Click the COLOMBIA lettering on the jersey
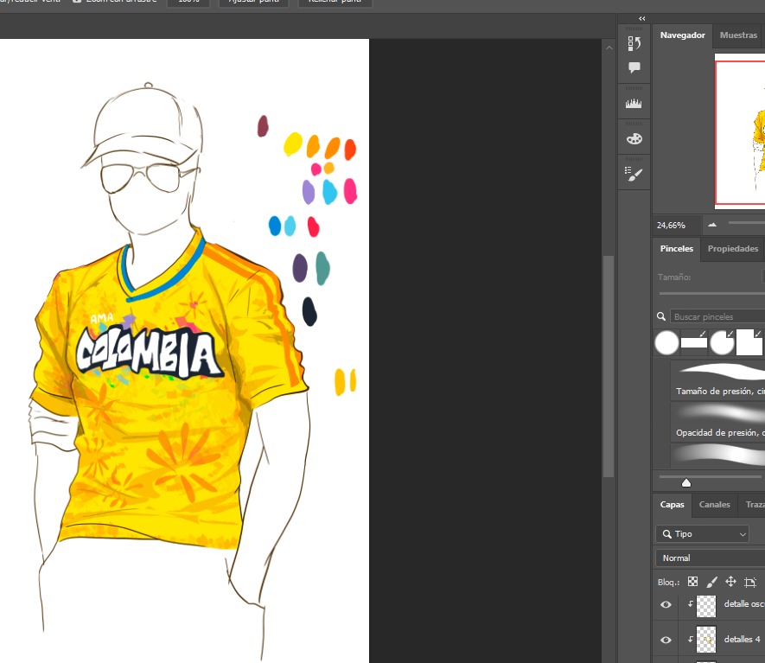 point(150,354)
